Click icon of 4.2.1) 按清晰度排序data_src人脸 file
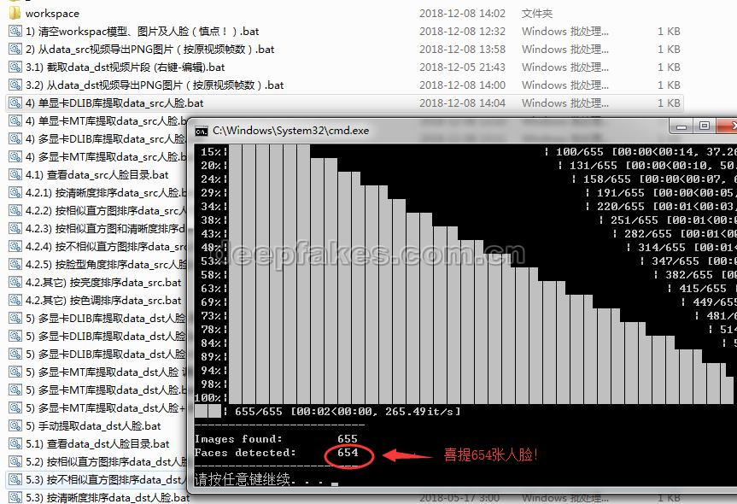The height and width of the screenshot is (504, 737). pos(15,192)
